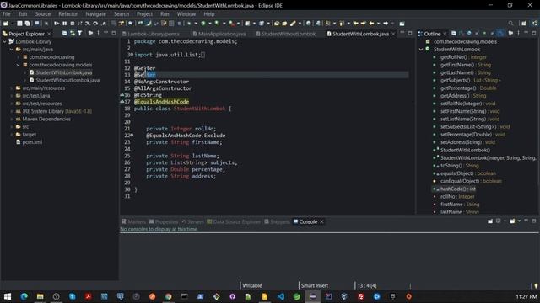This screenshot has width=540, height=303.
Task: Click the magnifier Quick Access search icon
Action: (x=510, y=24)
